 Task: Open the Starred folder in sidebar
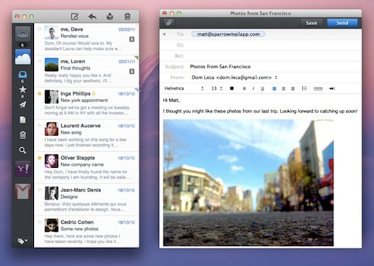click(x=23, y=90)
